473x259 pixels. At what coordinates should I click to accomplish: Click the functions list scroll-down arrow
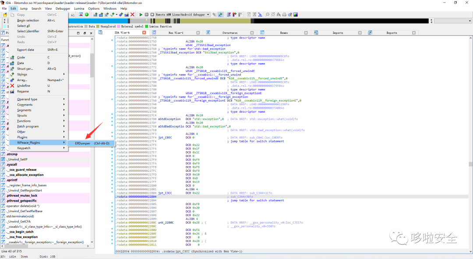coord(92,242)
